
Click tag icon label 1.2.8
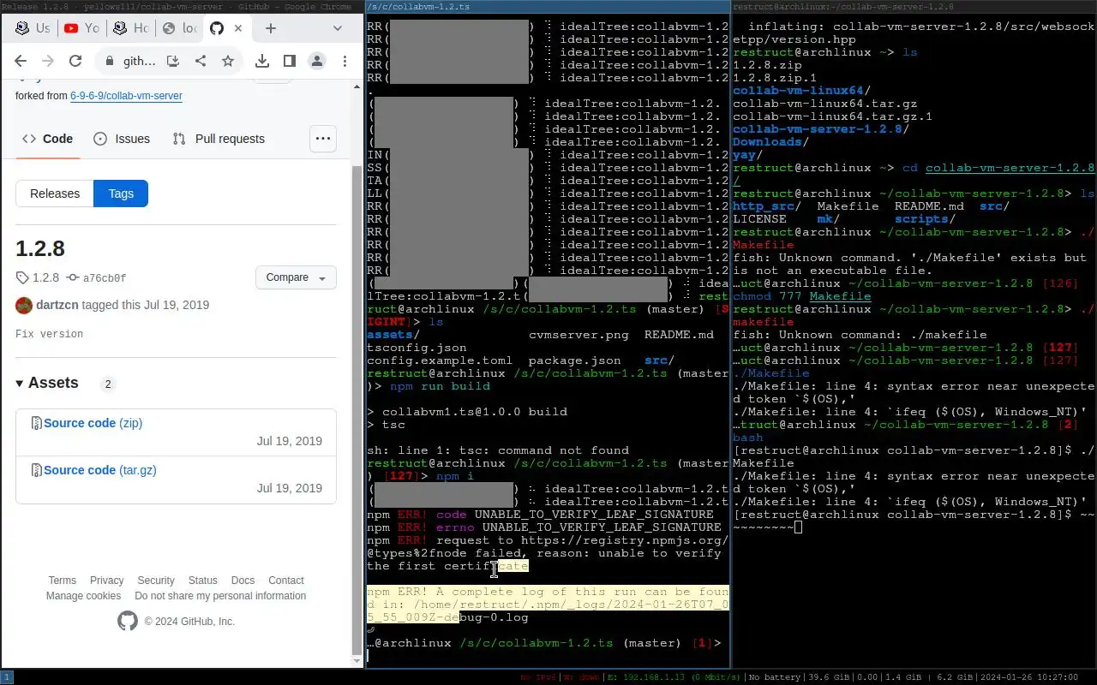coord(38,277)
